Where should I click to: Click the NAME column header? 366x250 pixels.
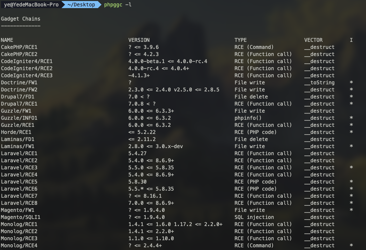pyautogui.click(x=7, y=40)
